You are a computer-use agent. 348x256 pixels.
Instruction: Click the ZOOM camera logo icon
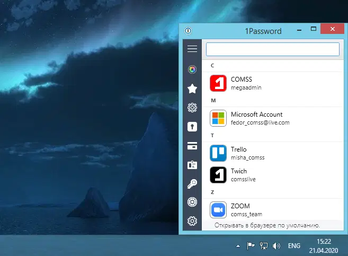[218, 210]
